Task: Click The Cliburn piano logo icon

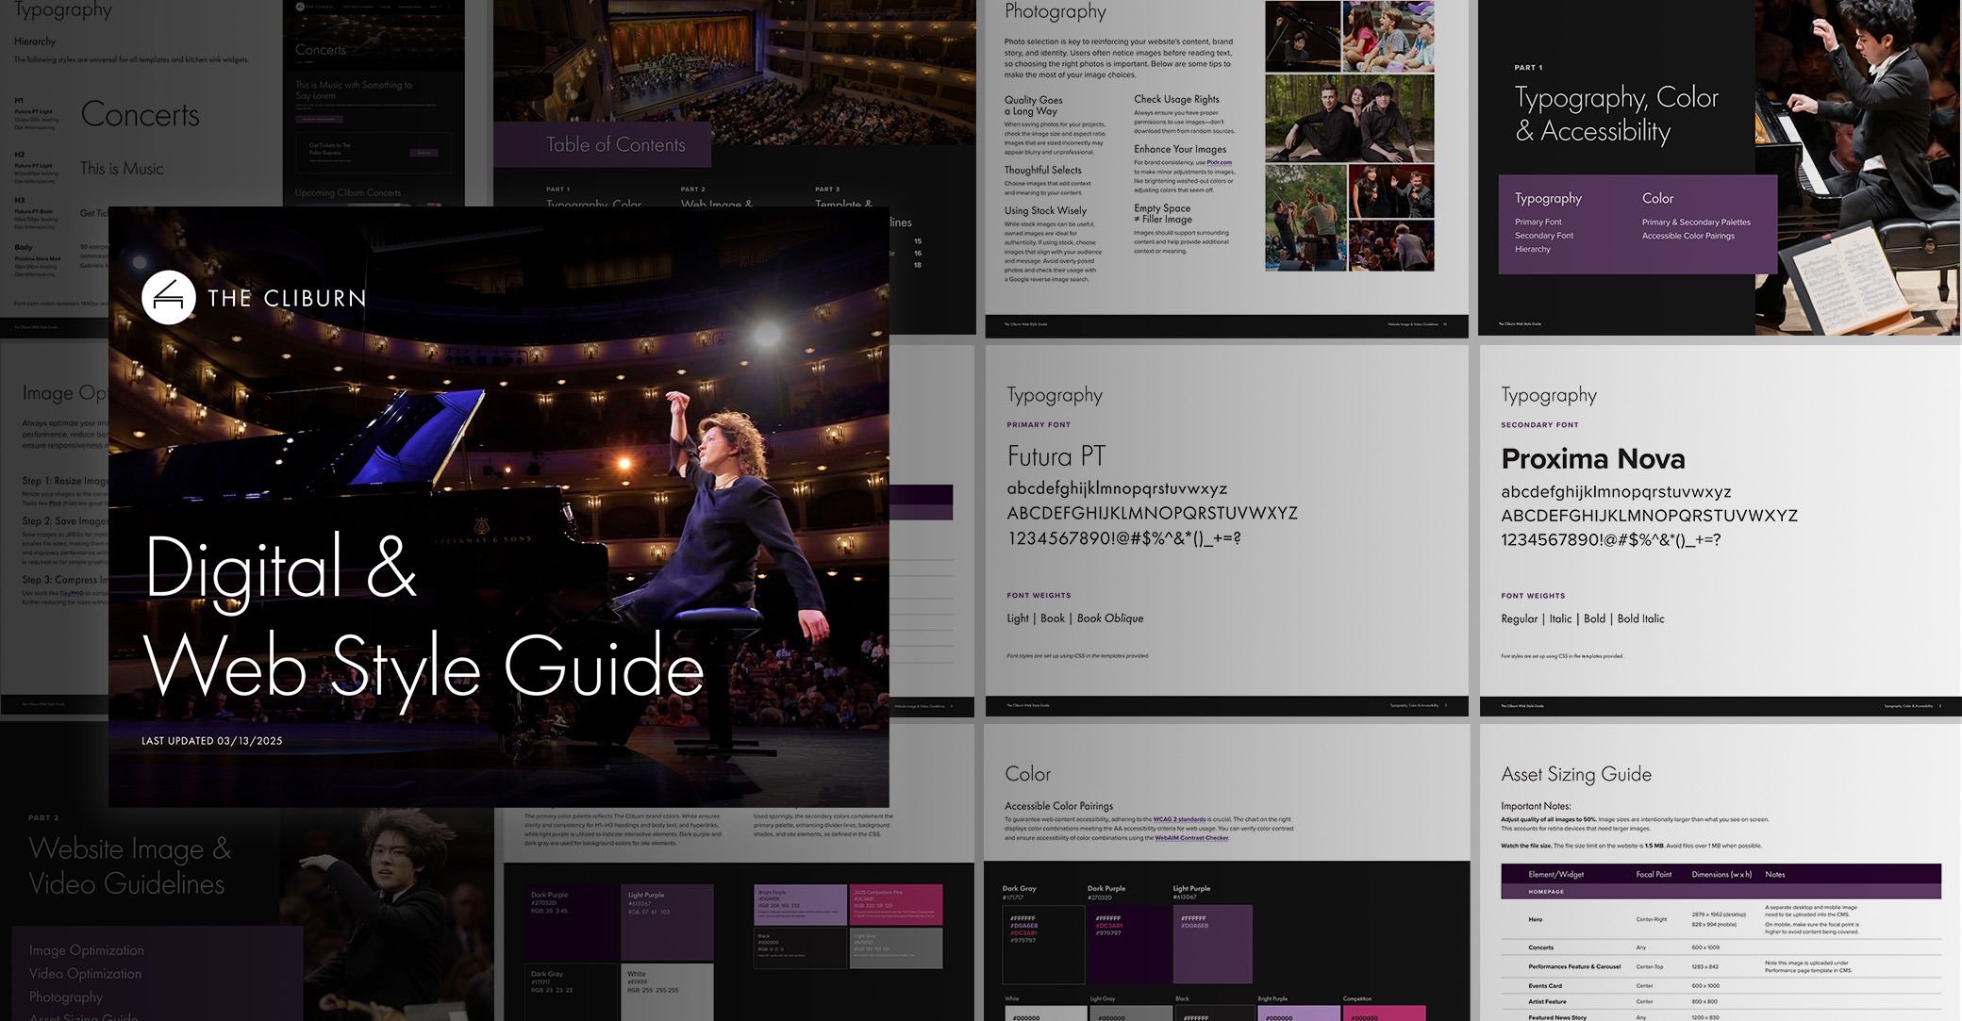Action: (x=168, y=298)
